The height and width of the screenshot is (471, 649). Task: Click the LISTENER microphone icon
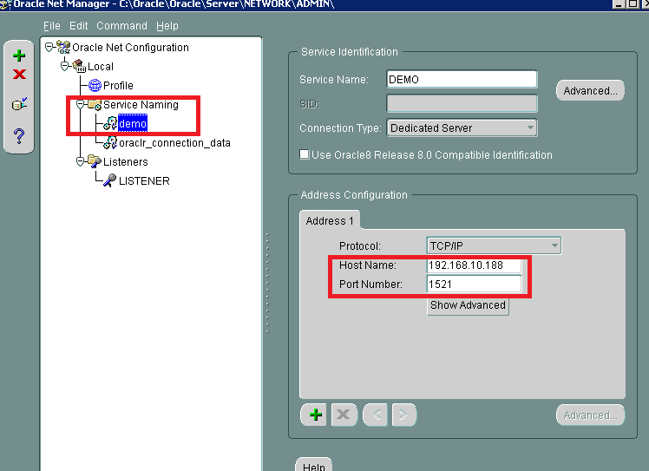coord(110,180)
